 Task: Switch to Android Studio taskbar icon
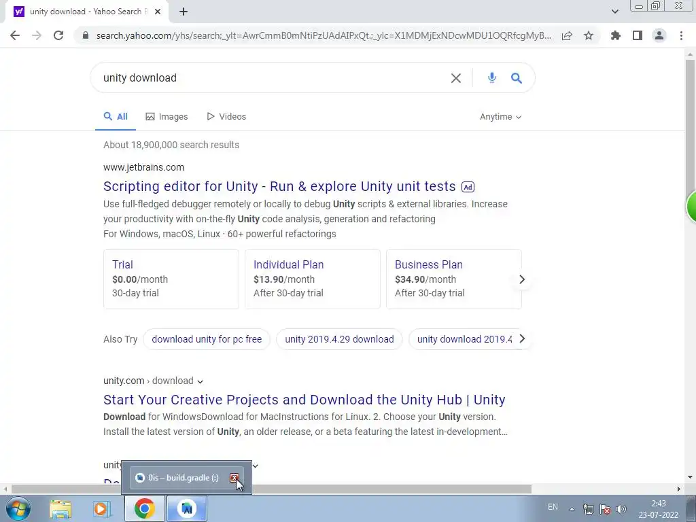point(186,508)
